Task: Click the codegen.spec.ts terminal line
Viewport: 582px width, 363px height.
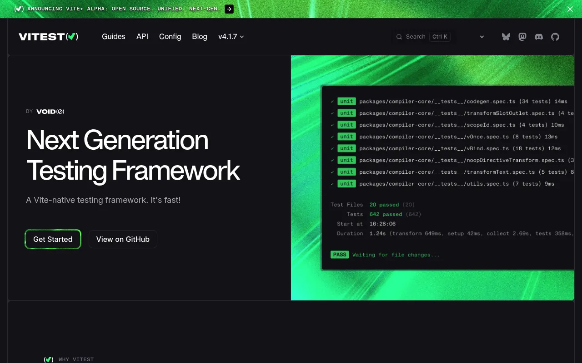Action: (449, 101)
